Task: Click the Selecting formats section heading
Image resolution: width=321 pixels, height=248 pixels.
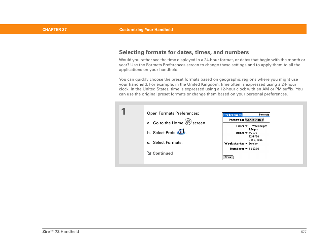Action: point(184,52)
